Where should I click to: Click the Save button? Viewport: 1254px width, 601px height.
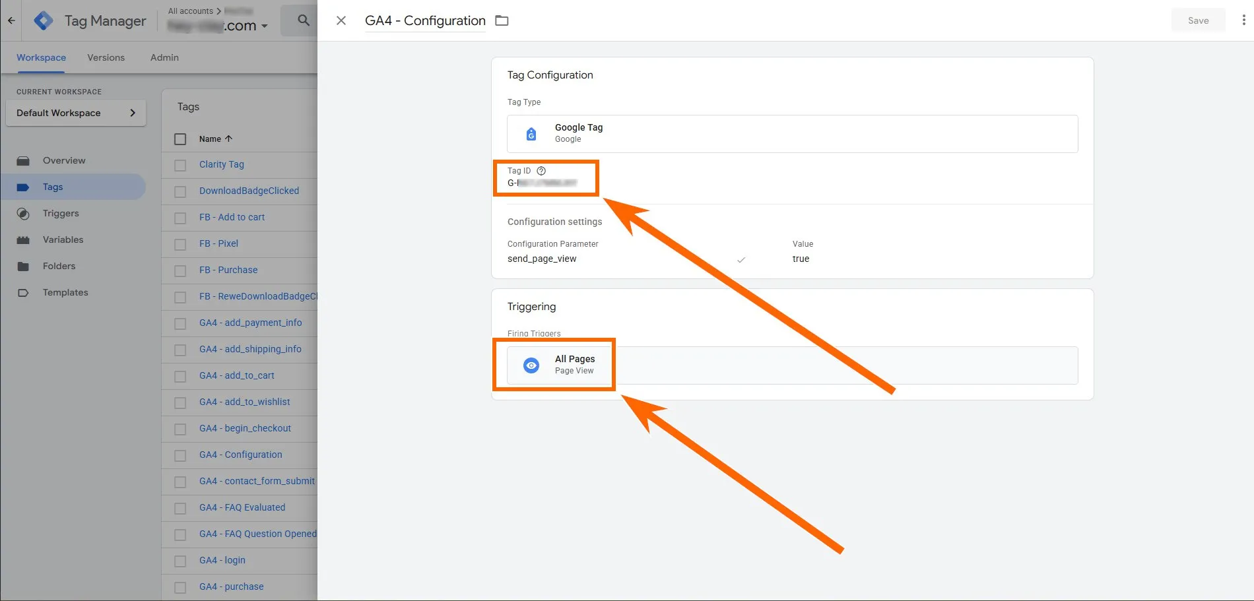point(1198,20)
